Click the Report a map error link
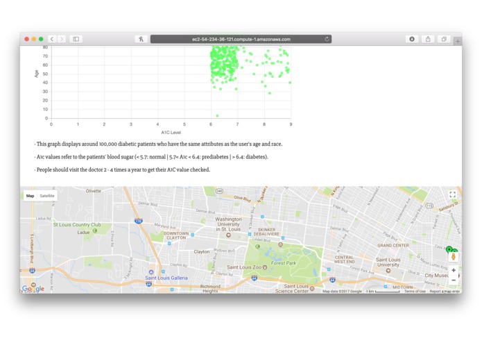The image size is (482, 343). (x=445, y=292)
